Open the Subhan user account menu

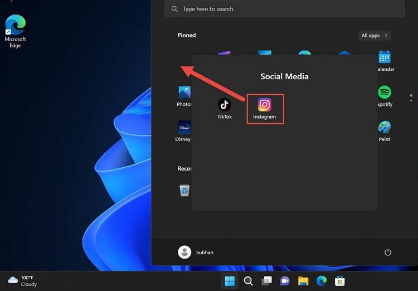coord(196,253)
